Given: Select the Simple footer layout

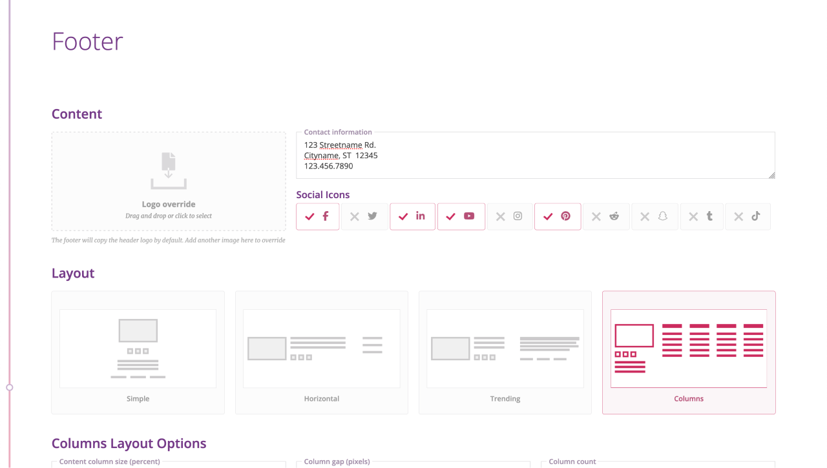Looking at the screenshot, I should click(138, 352).
